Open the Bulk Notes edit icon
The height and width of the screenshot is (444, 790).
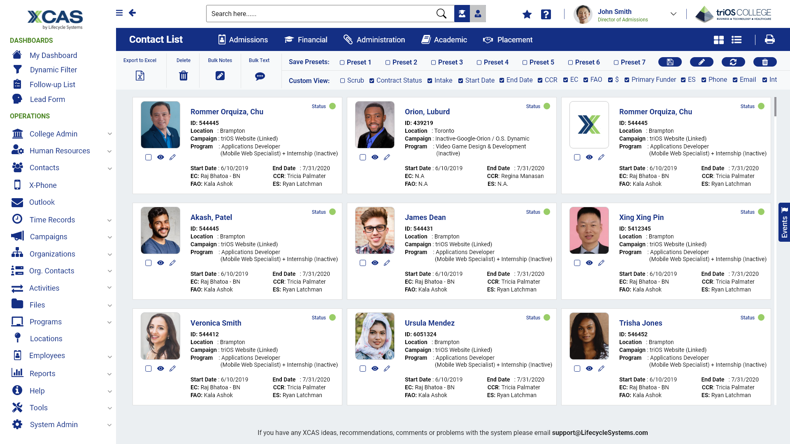(x=220, y=76)
